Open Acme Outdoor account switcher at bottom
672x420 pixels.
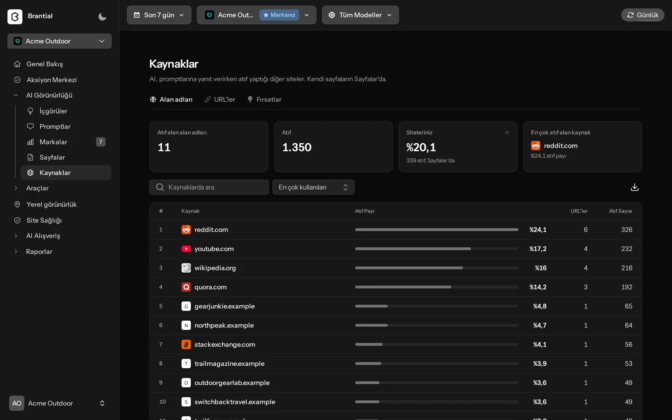(x=59, y=403)
